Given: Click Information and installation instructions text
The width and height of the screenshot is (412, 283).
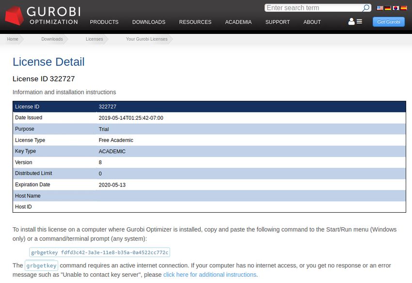Looking at the screenshot, I should click(x=64, y=92).
